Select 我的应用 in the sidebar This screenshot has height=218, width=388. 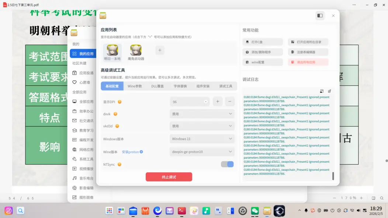click(x=83, y=54)
